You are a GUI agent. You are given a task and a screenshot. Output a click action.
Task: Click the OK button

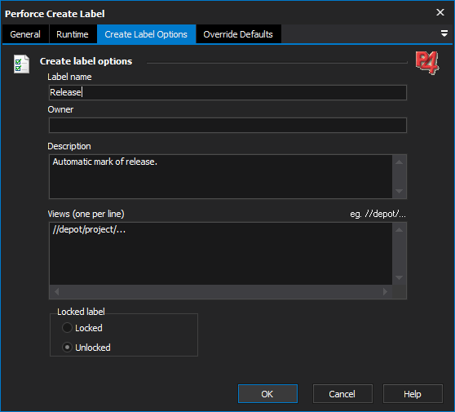(267, 394)
